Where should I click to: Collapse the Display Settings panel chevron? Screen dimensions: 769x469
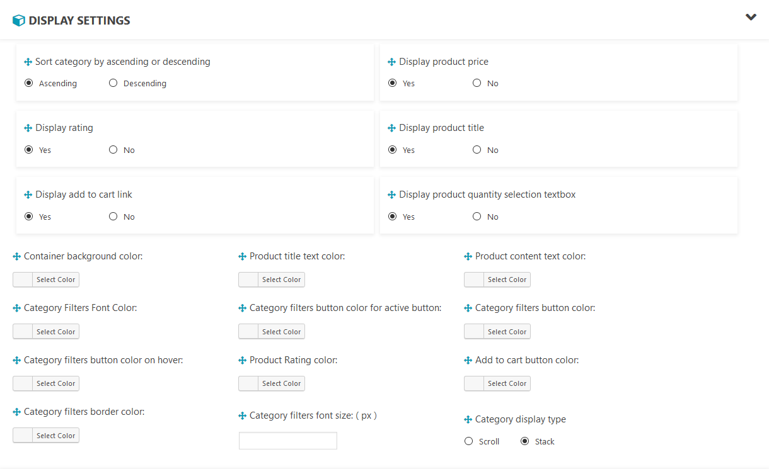coord(751,18)
